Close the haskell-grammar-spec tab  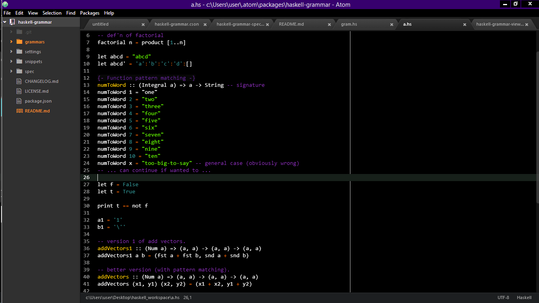pos(267,24)
